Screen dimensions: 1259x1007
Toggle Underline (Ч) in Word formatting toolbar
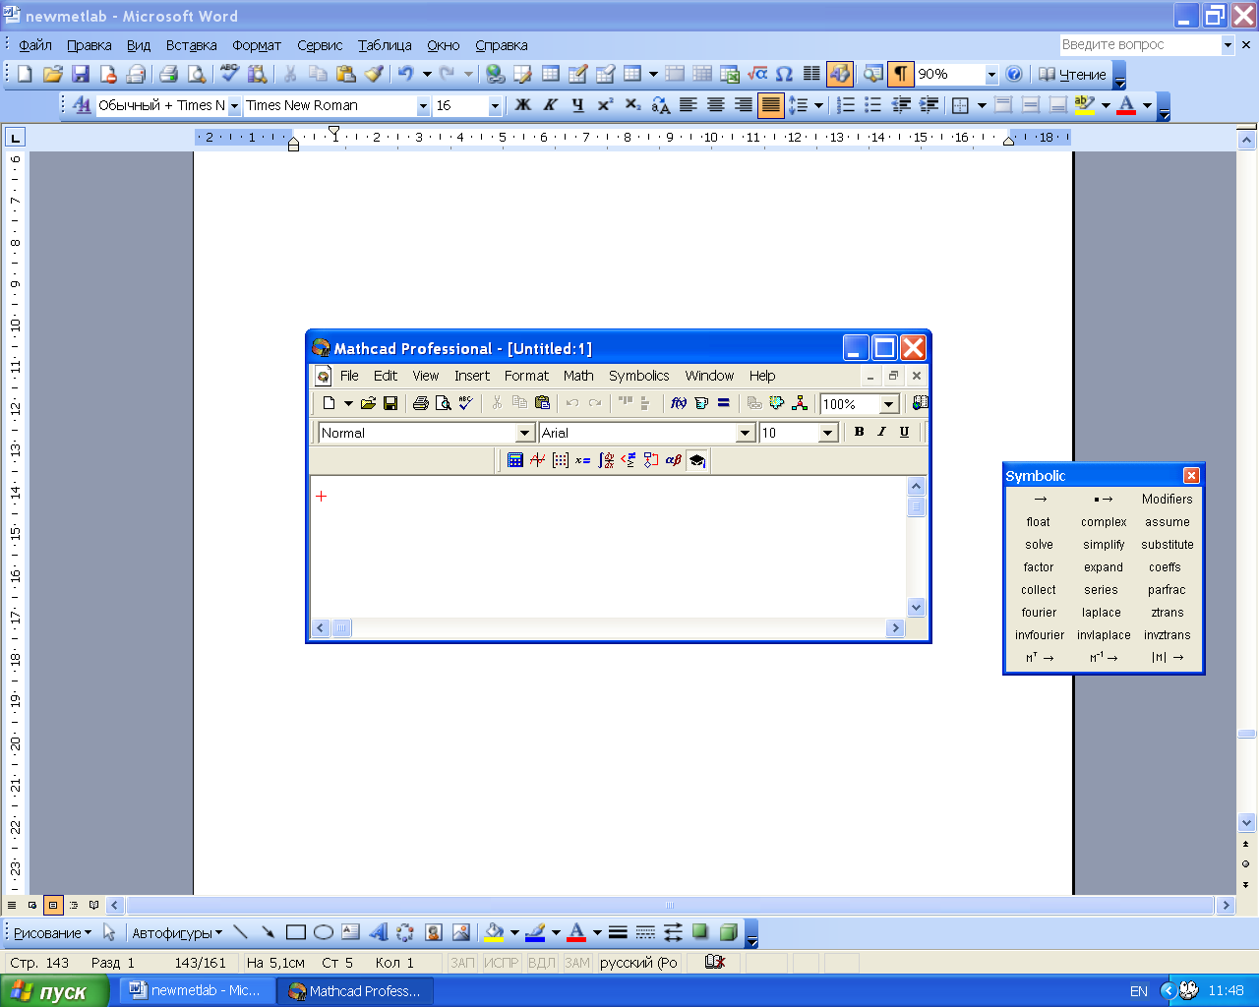tap(578, 105)
